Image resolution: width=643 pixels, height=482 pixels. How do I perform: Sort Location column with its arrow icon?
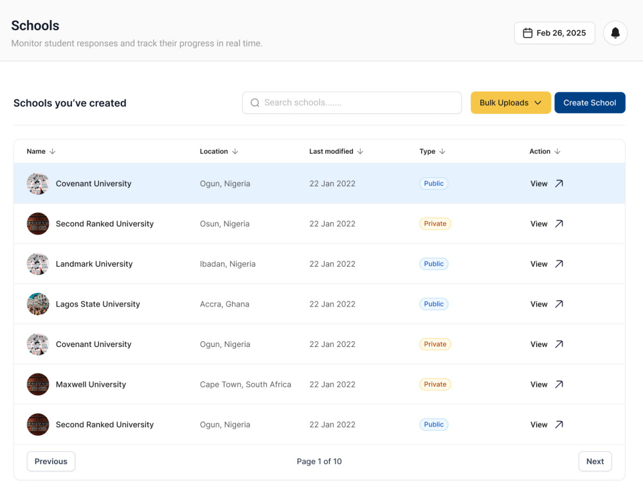[x=235, y=151]
